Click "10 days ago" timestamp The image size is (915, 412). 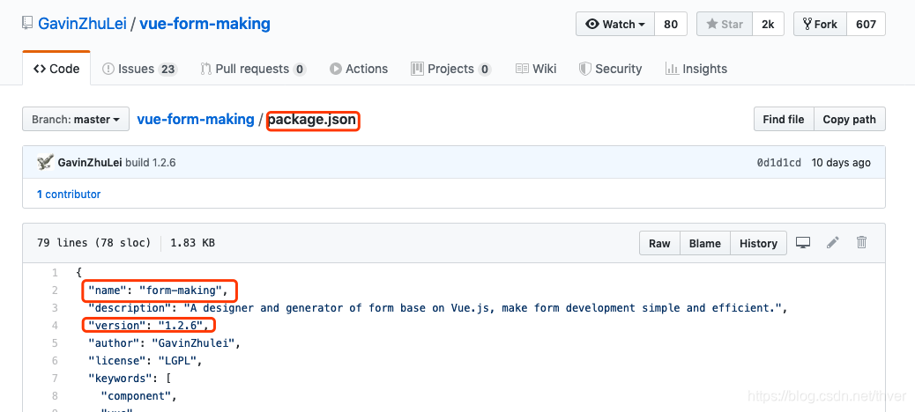(x=841, y=163)
